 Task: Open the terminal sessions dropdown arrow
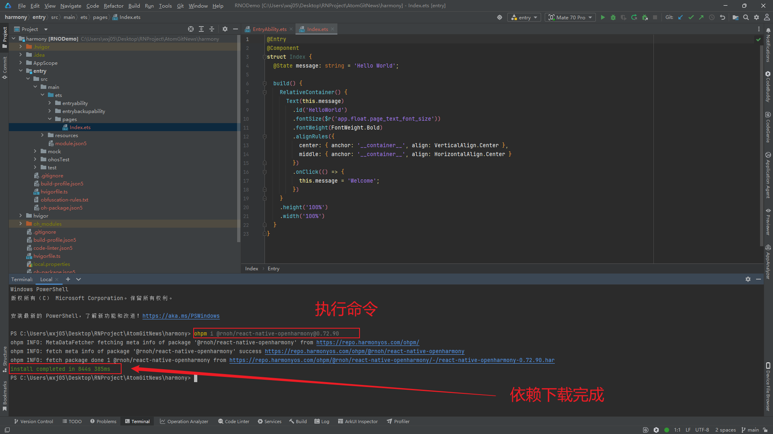click(x=79, y=279)
